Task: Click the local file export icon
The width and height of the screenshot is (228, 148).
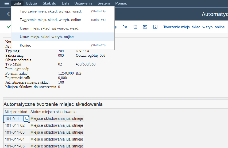Action: tap(135, 27)
